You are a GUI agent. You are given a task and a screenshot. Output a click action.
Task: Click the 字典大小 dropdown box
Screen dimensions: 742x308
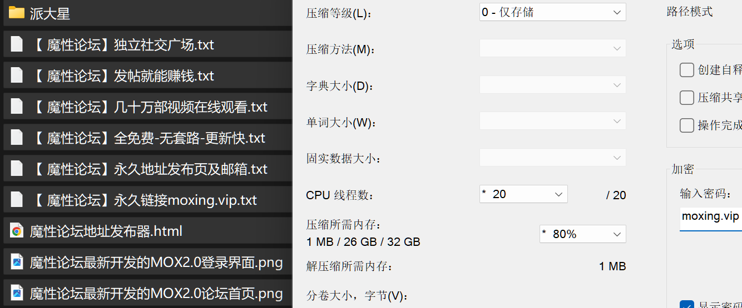pos(552,85)
